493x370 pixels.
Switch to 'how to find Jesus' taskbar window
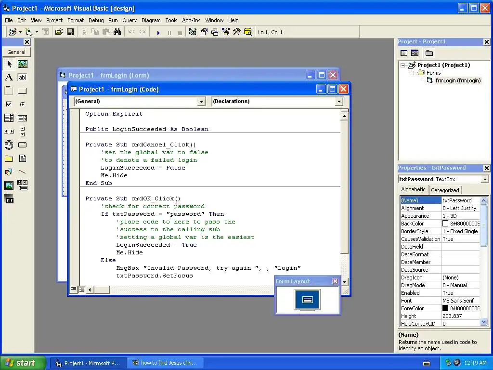166,363
